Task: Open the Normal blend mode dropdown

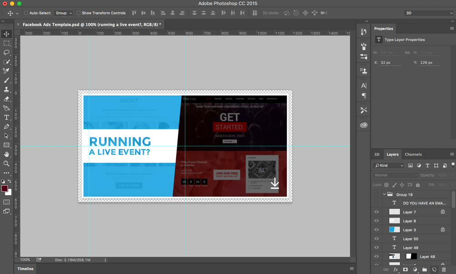Action: point(396,175)
